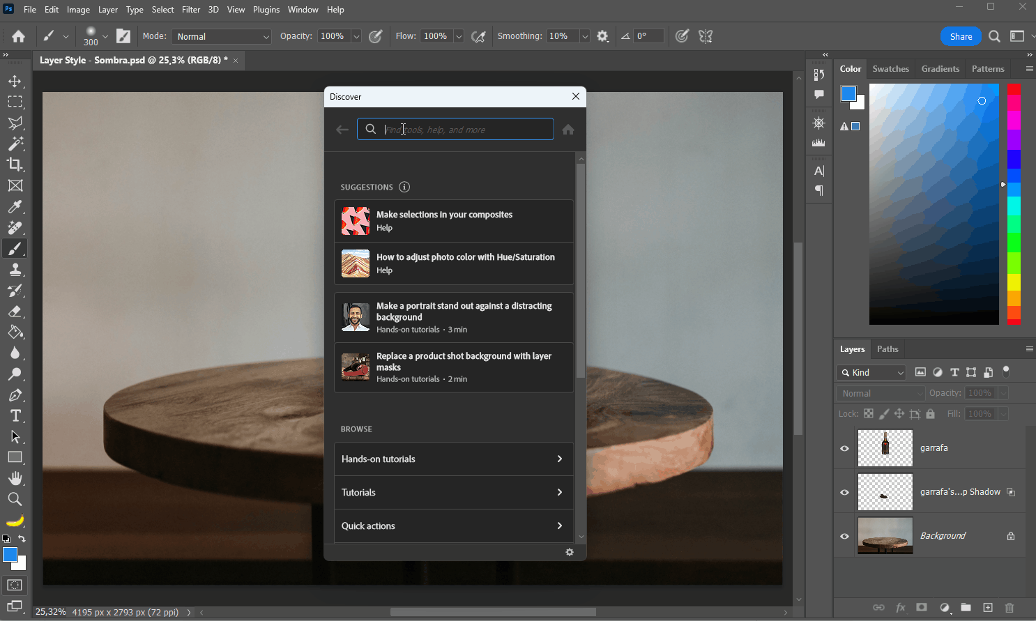
Task: Select the Horizontal Type tool
Action: pos(15,415)
